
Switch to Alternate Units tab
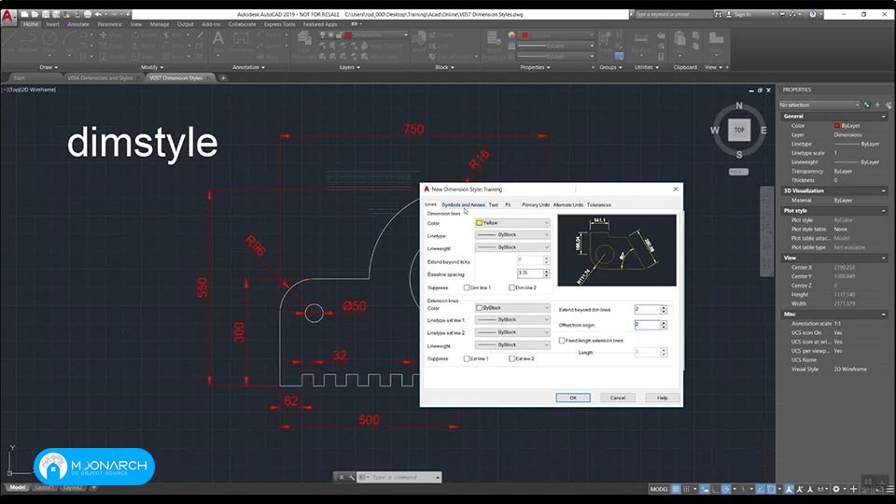[x=568, y=204]
